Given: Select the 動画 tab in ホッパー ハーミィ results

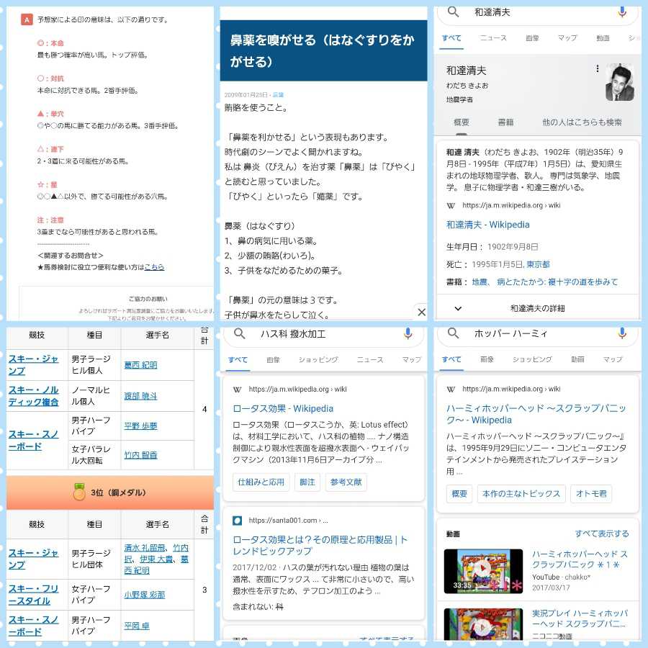Looking at the screenshot, I should (x=577, y=359).
